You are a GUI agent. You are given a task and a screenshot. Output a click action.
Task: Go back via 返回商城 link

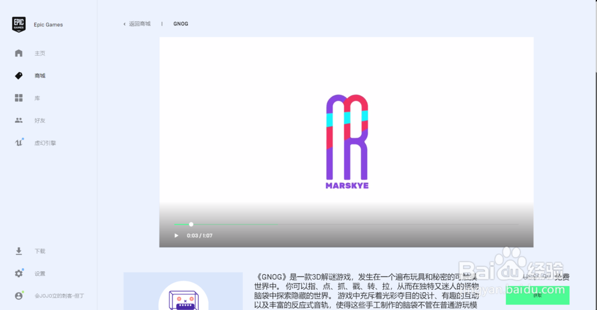pos(140,24)
